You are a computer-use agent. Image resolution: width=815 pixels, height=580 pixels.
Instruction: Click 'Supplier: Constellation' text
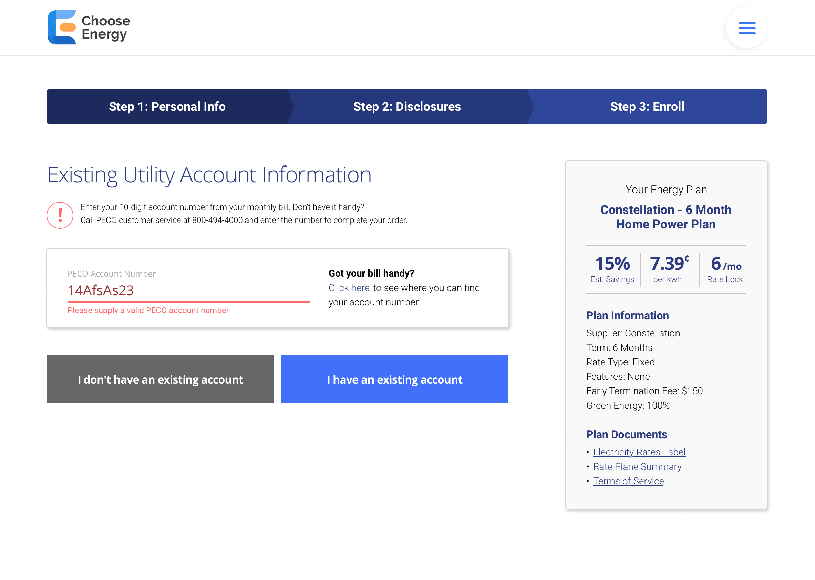[x=633, y=333]
